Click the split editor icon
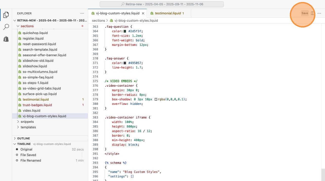 (x=313, y=13)
